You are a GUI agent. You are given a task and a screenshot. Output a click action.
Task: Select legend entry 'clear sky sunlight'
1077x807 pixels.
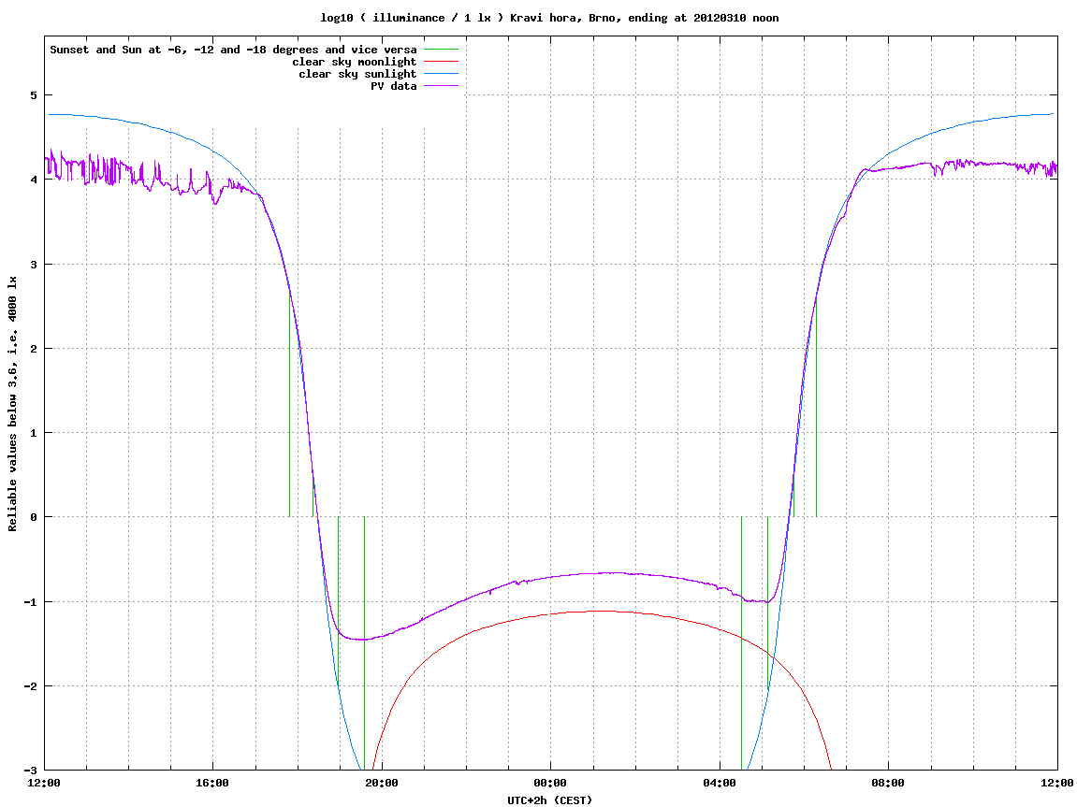pyautogui.click(x=357, y=74)
